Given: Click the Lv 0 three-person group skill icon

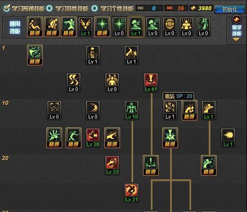Looking at the screenshot, I should pyautogui.click(x=112, y=83).
